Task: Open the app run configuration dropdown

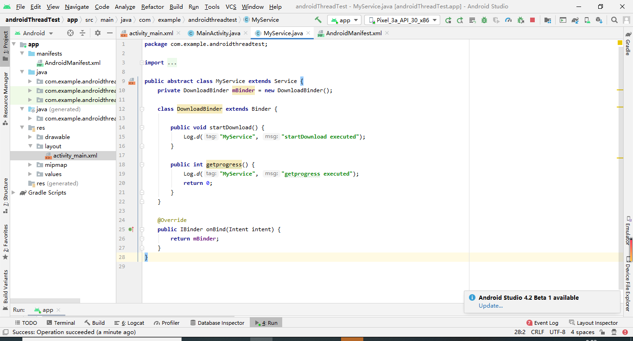Action: 344,20
